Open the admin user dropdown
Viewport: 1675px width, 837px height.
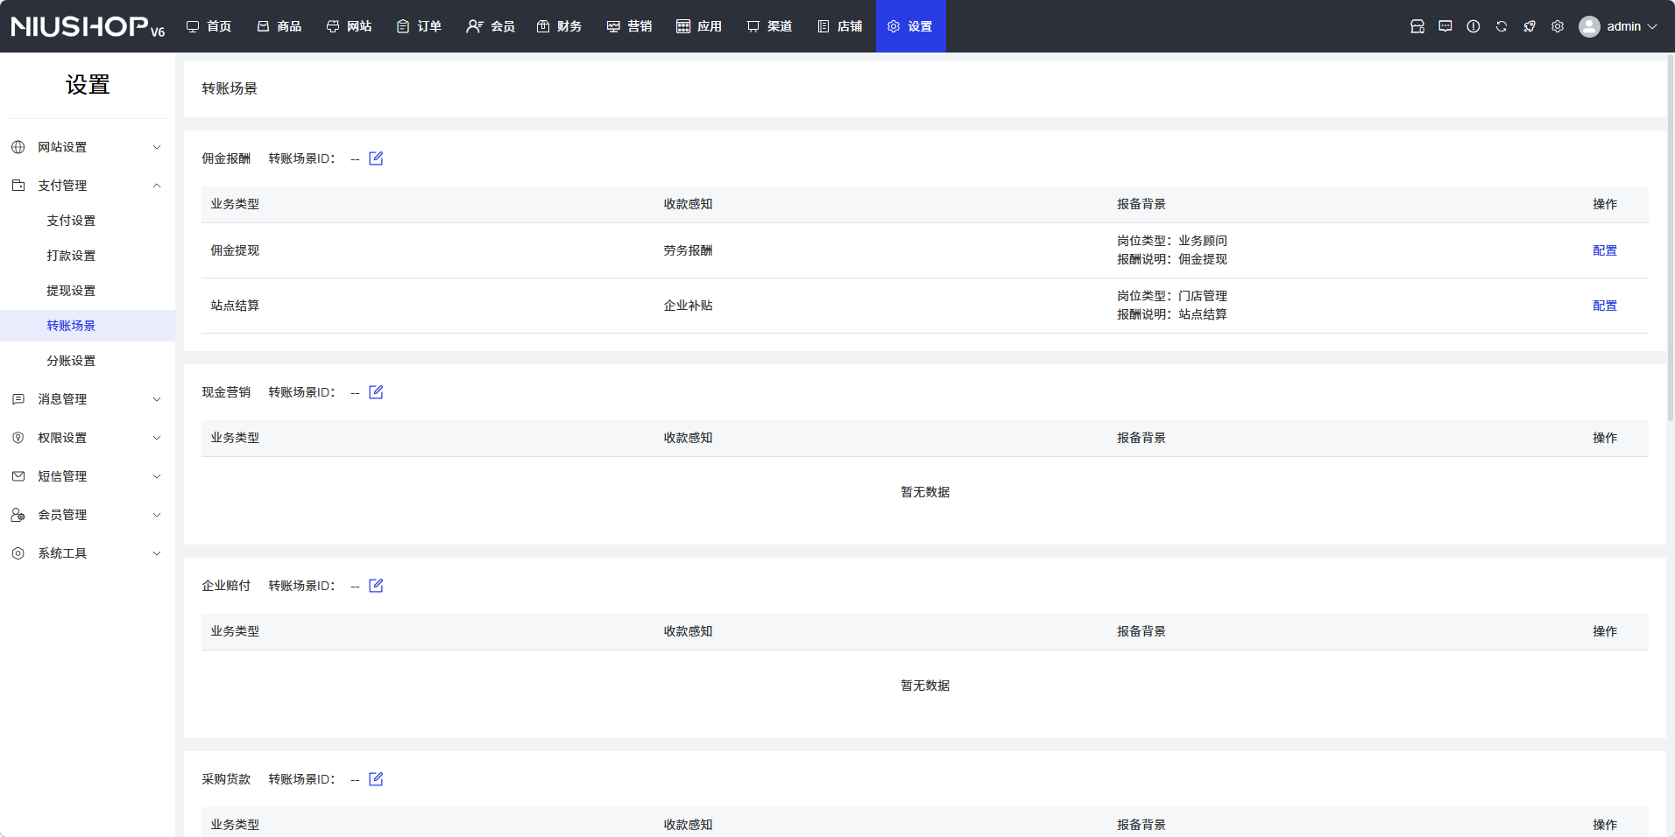click(1619, 26)
